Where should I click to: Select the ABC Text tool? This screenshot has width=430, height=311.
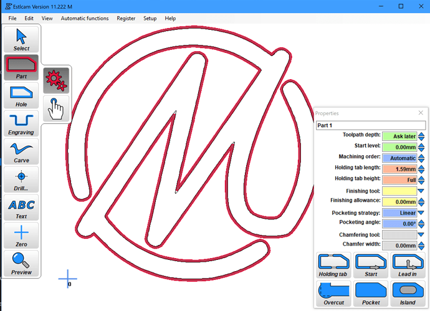pos(21,208)
